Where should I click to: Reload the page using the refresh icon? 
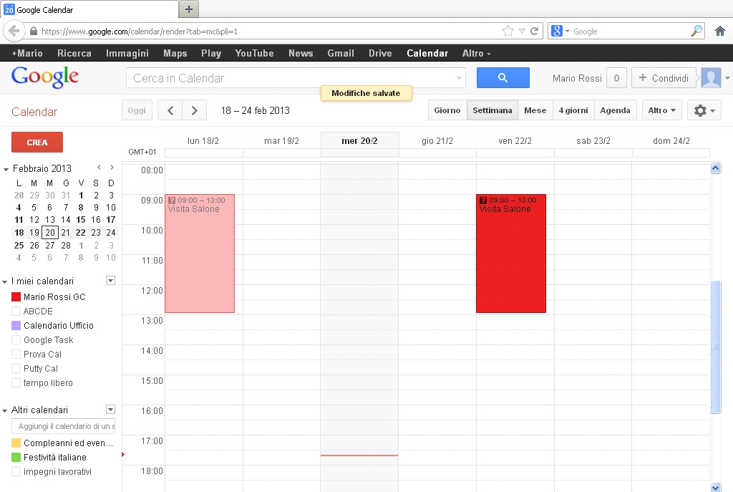coord(534,32)
